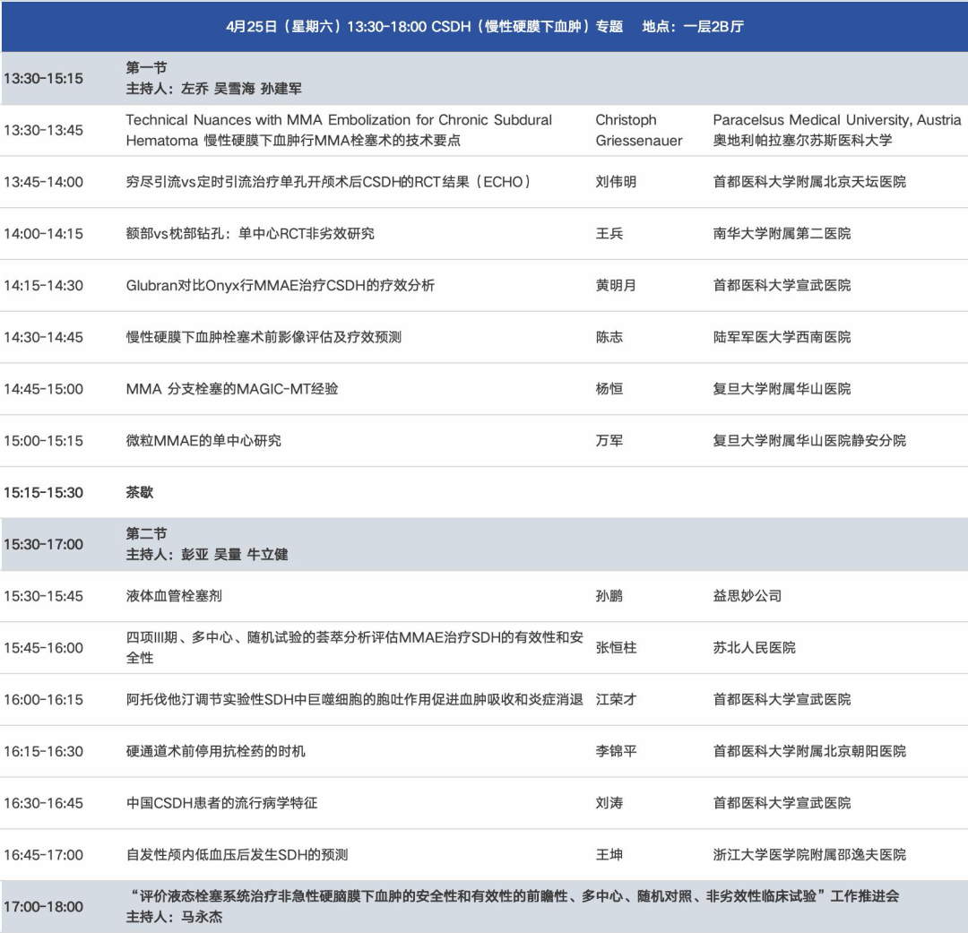Click 复旦大学附属华山医院静安分院 affiliation
Screen dimensions: 968x933
[809, 441]
